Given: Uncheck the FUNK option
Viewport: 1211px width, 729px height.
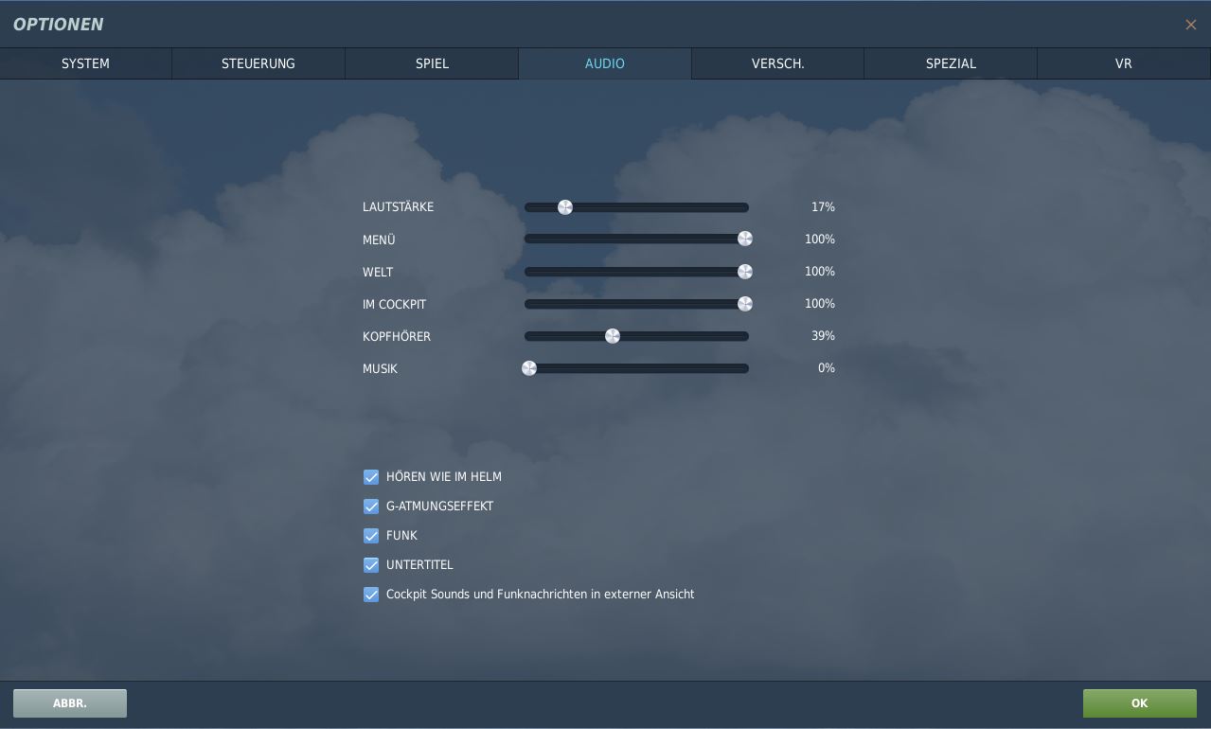Looking at the screenshot, I should pos(371,536).
